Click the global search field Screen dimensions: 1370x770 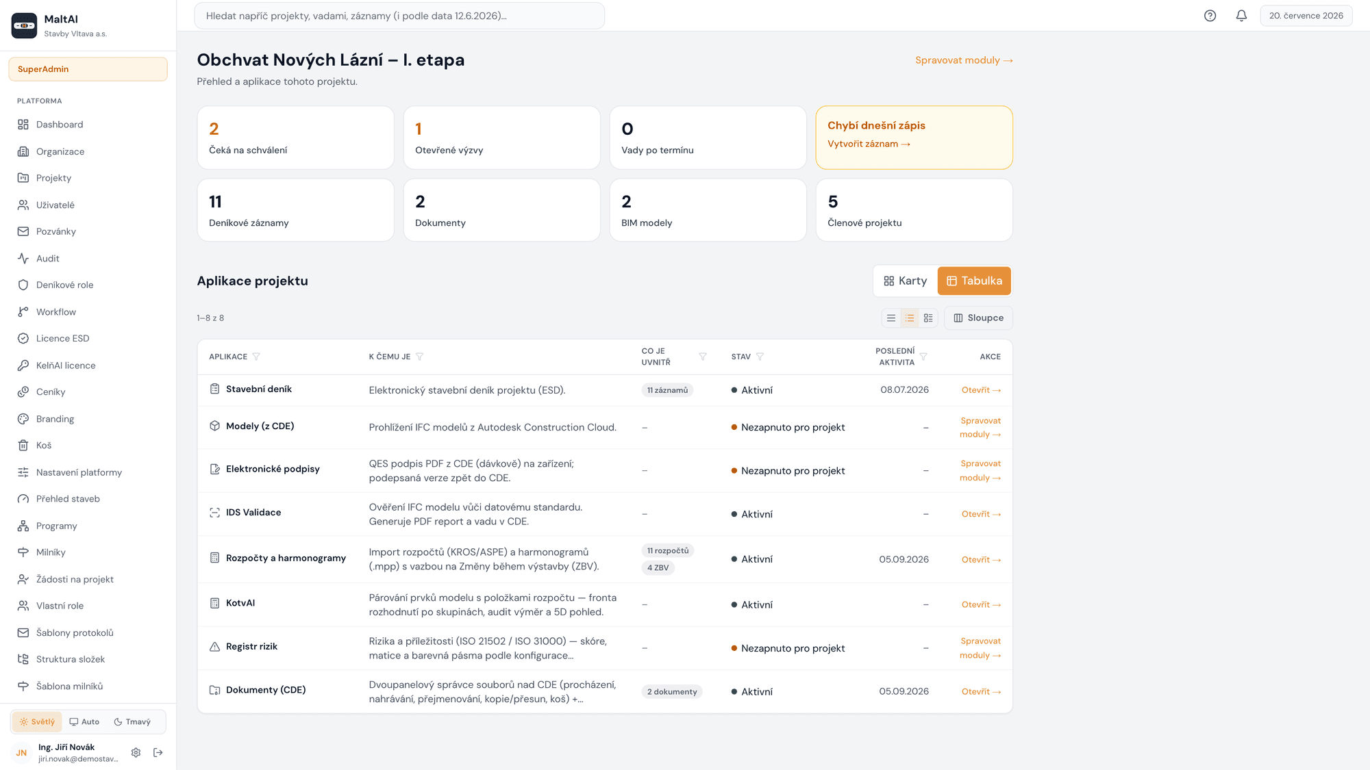[399, 16]
